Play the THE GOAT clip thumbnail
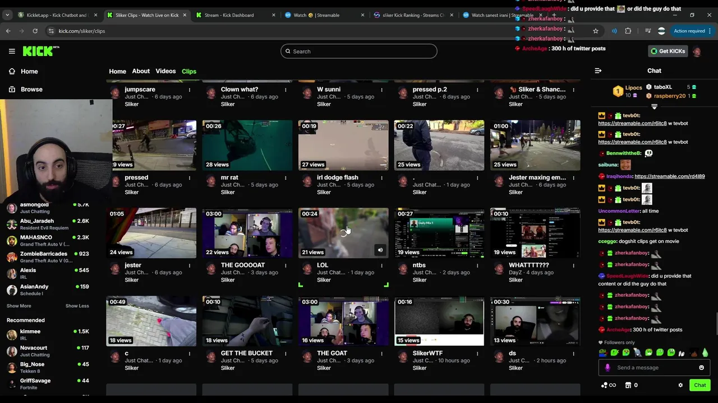Viewport: 718px width, 403px height. [x=343, y=321]
